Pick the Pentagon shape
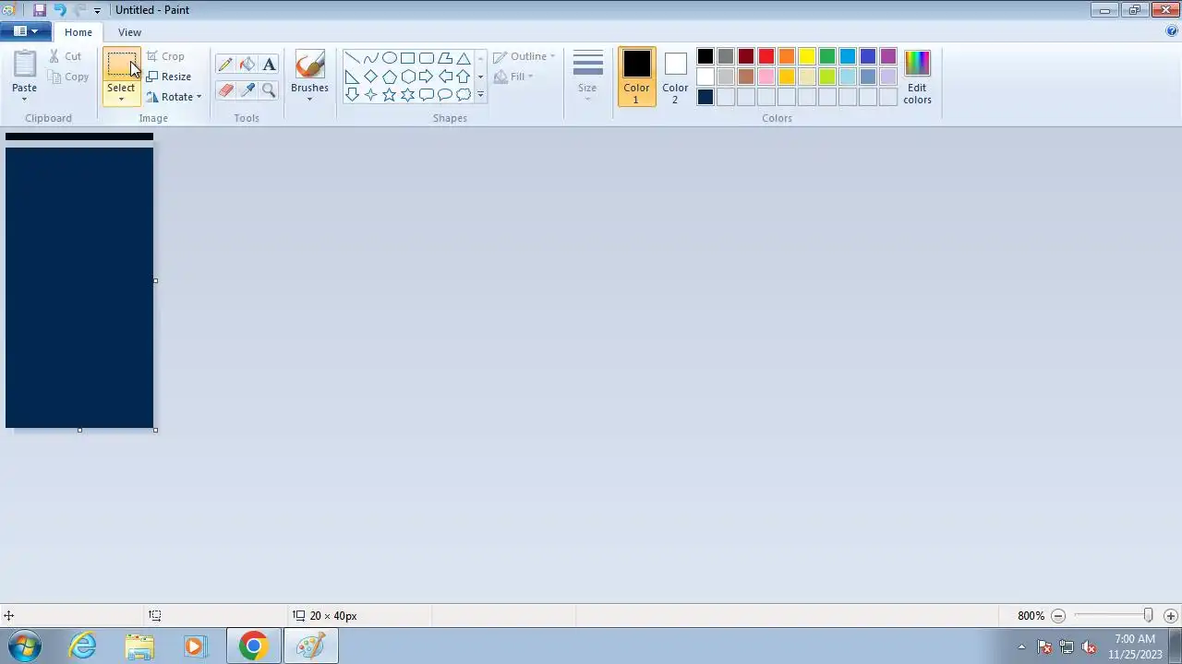 tap(389, 77)
